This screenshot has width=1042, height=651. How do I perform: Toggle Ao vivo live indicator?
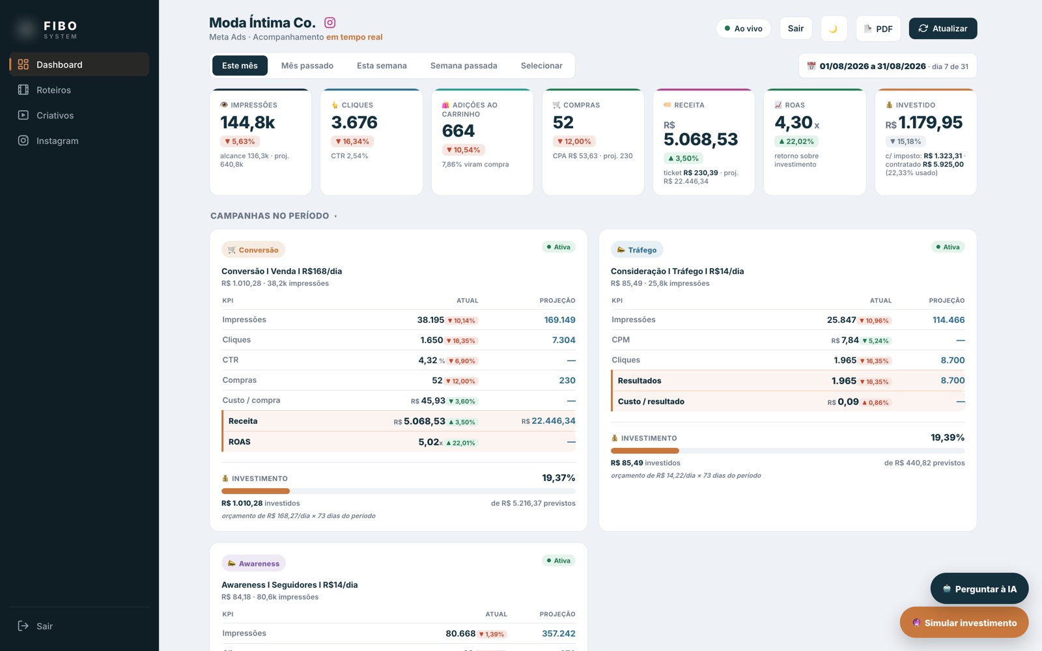[x=744, y=29]
